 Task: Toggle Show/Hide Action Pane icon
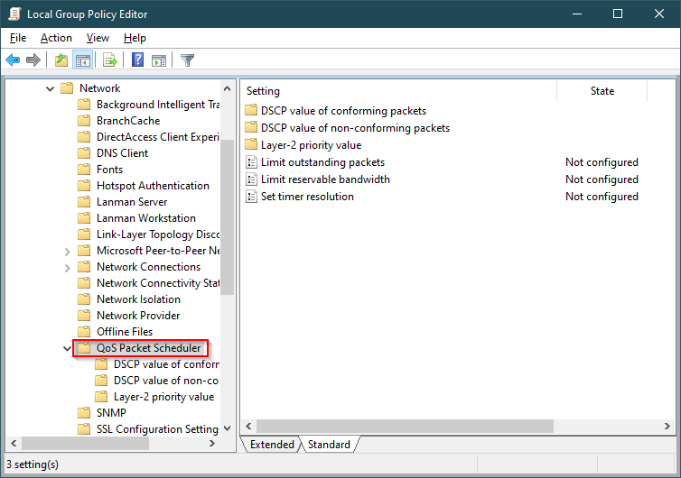[x=159, y=60]
